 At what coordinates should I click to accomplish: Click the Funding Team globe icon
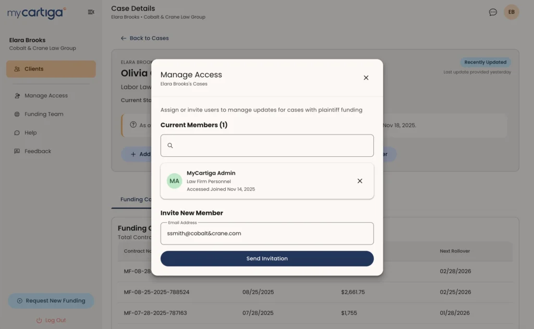17,114
